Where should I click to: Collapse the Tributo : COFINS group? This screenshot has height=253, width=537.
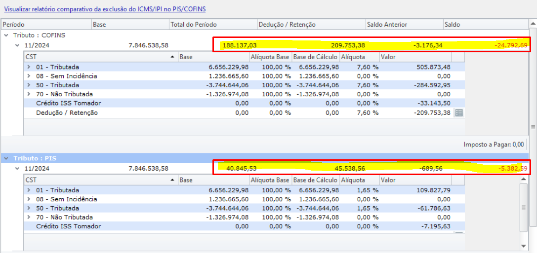(7, 35)
